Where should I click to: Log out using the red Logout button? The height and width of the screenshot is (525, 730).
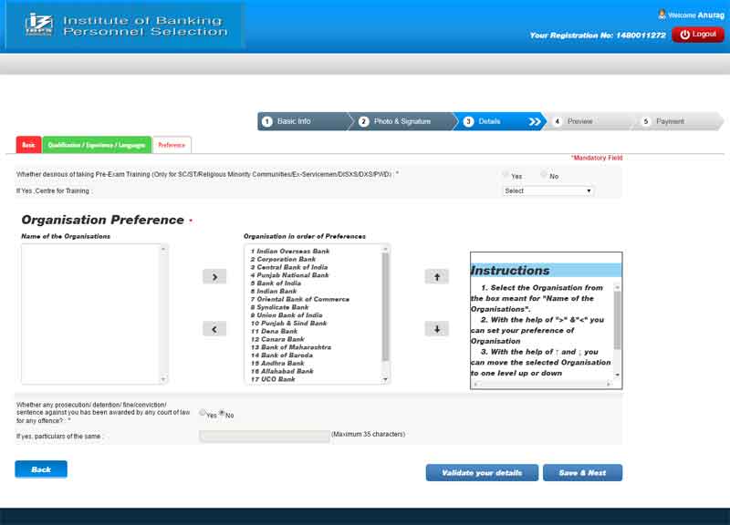(x=697, y=35)
